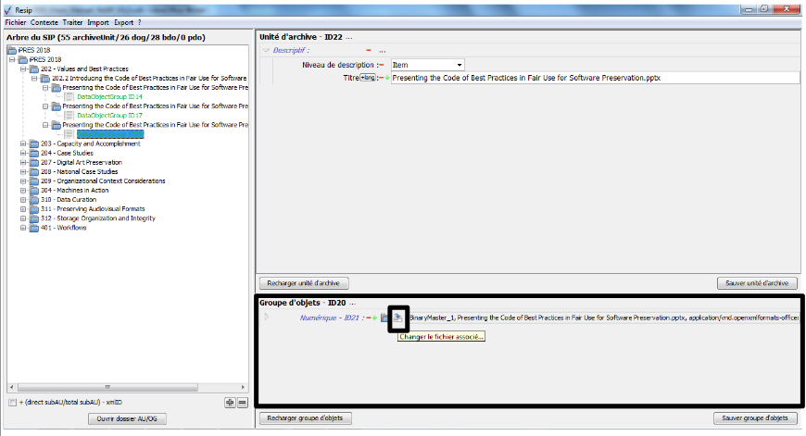Toggle the direct subAU/total subAU checkbox
Image resolution: width=806 pixels, height=436 pixels.
[11, 403]
